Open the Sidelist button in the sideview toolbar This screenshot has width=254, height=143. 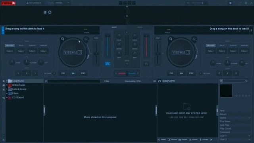162,139
